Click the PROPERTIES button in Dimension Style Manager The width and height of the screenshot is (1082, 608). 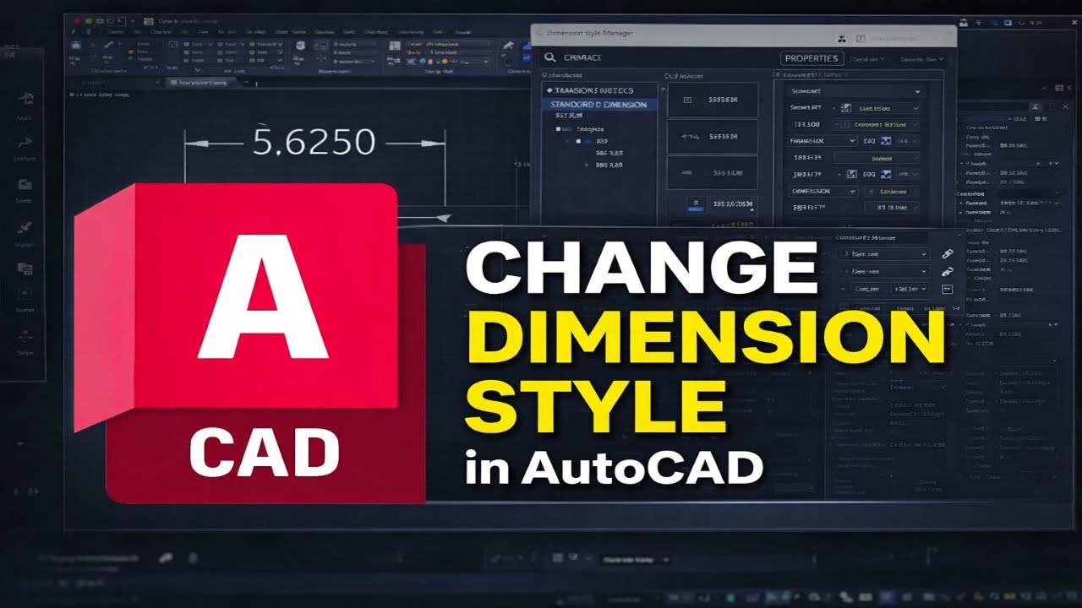[x=811, y=58]
